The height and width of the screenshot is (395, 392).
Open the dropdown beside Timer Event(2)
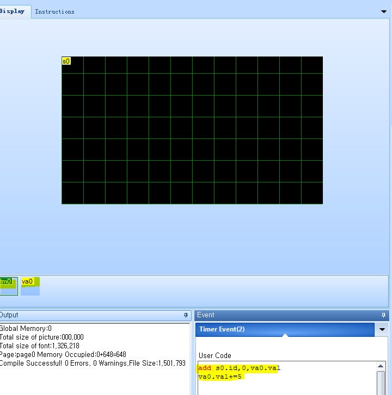point(382,329)
